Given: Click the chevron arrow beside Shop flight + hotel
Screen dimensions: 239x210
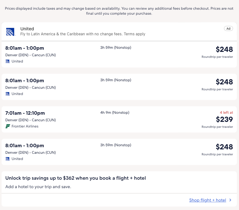Looking at the screenshot, I should pyautogui.click(x=231, y=200).
